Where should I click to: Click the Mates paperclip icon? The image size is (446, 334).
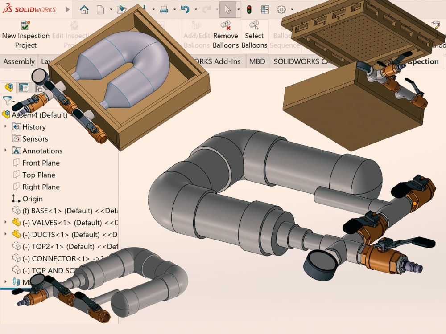pos(16,282)
